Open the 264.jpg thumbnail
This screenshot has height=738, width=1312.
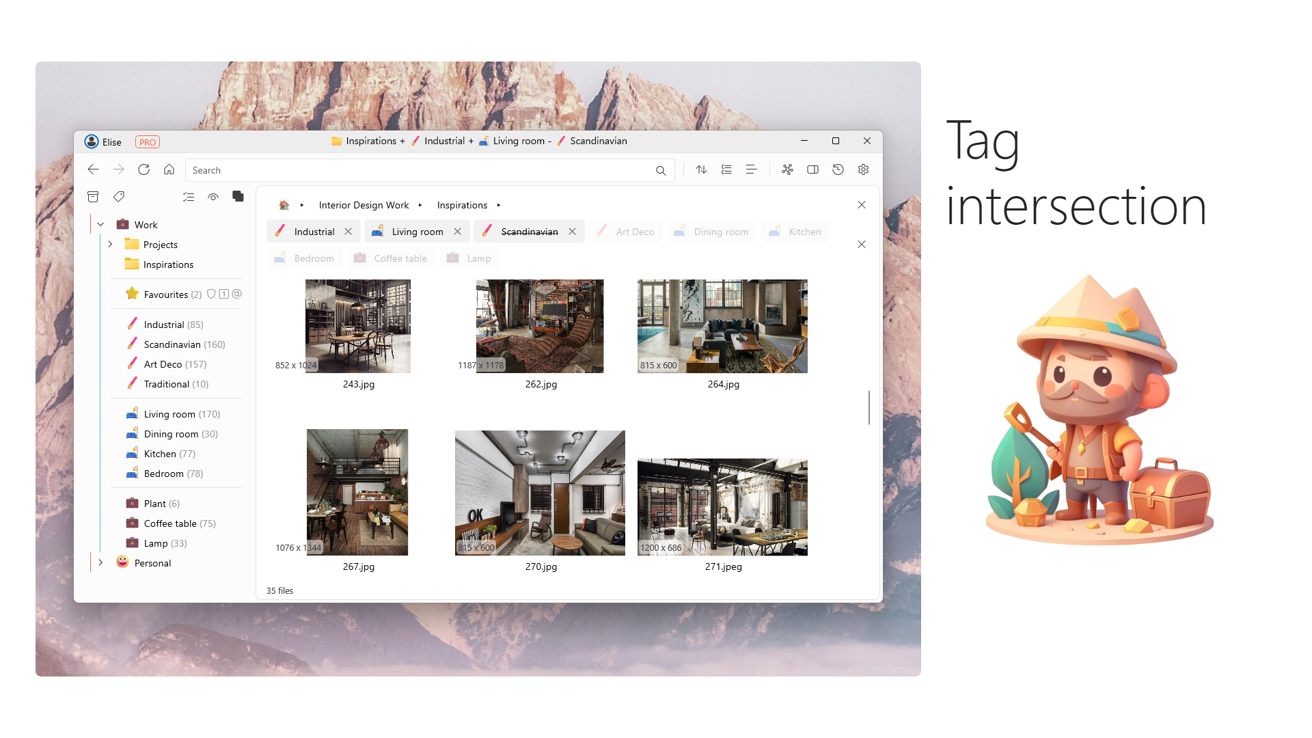pos(722,326)
